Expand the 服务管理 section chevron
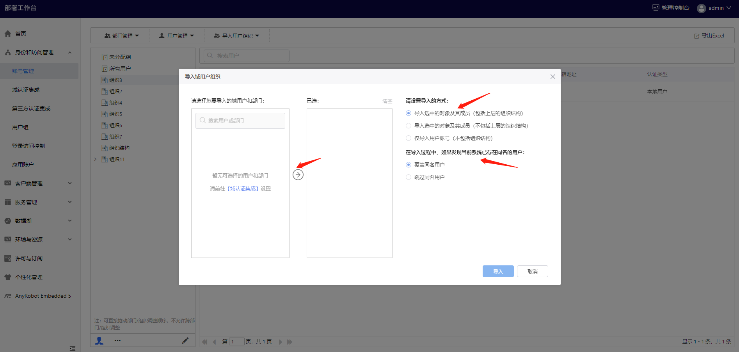 pos(70,202)
